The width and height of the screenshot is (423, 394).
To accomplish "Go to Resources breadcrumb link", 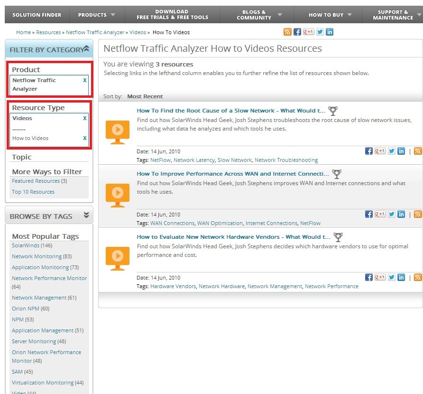I will point(48,32).
